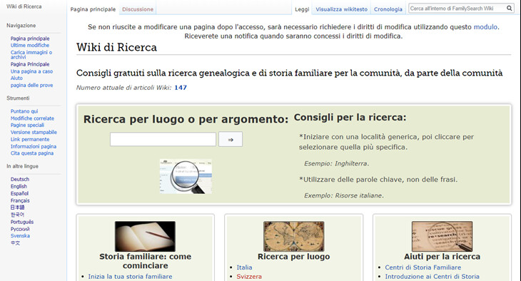Go to Una pagina a caso
521x281 pixels.
31,71
